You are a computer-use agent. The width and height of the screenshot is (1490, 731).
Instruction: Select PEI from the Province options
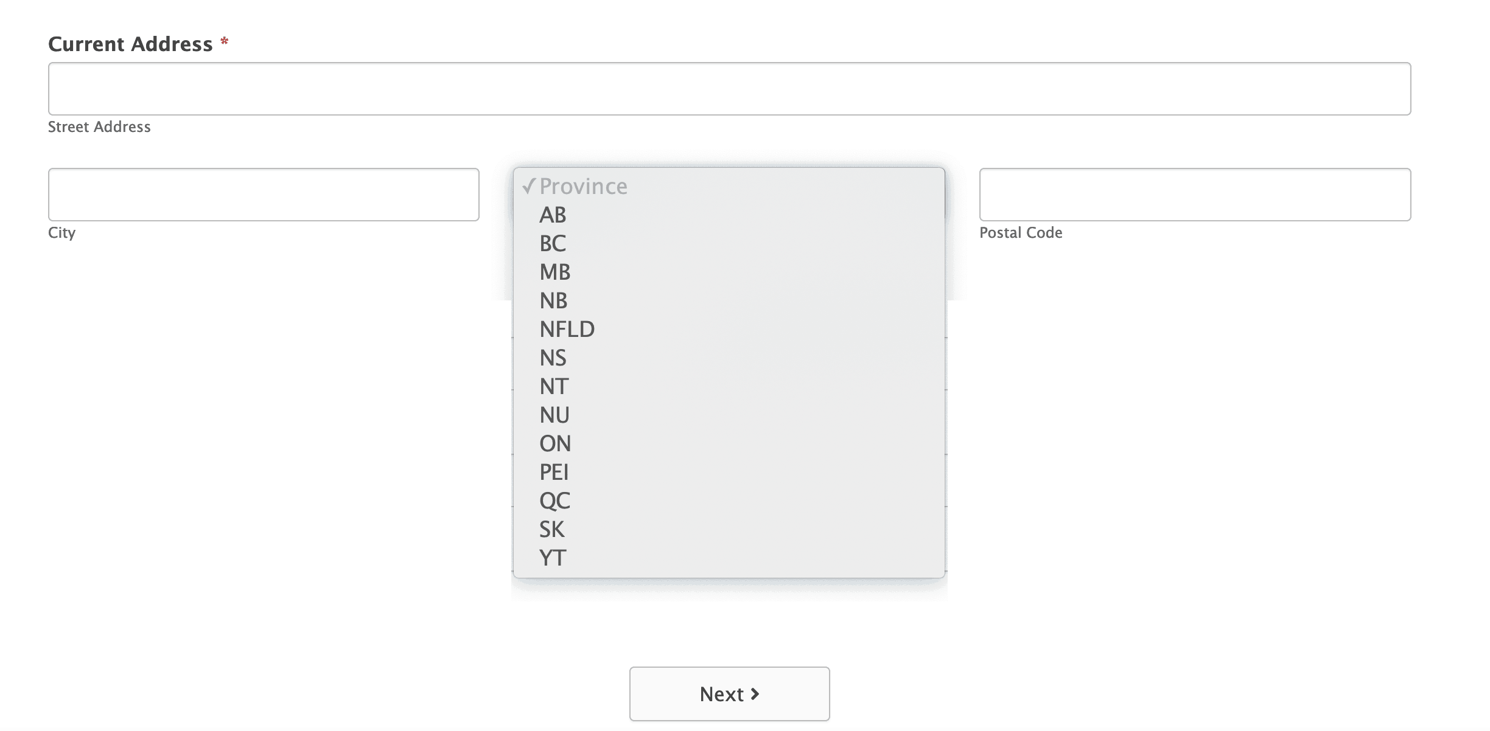click(554, 471)
